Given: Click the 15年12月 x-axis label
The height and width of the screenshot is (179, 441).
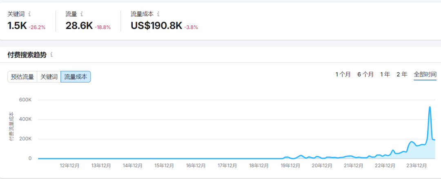Looking at the screenshot, I should [x=164, y=166].
